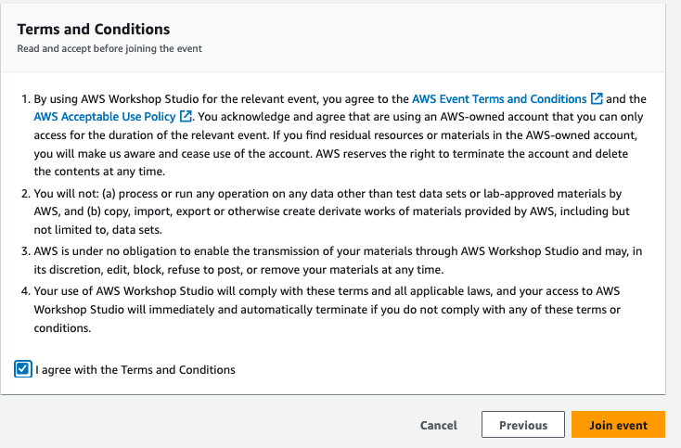This screenshot has height=448, width=681.
Task: Open the AWS Acceptable Use Policy link
Action: coord(105,117)
